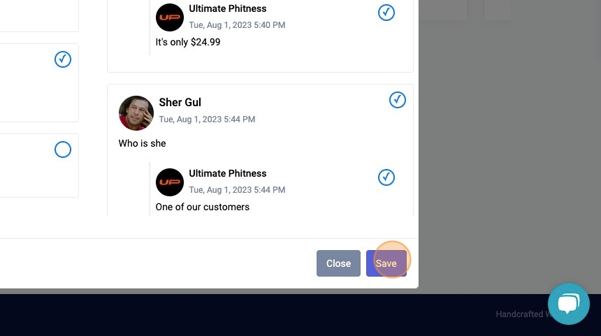Click Sher Gul's profile photo
Image resolution: width=601 pixels, height=336 pixels.
pyautogui.click(x=136, y=113)
